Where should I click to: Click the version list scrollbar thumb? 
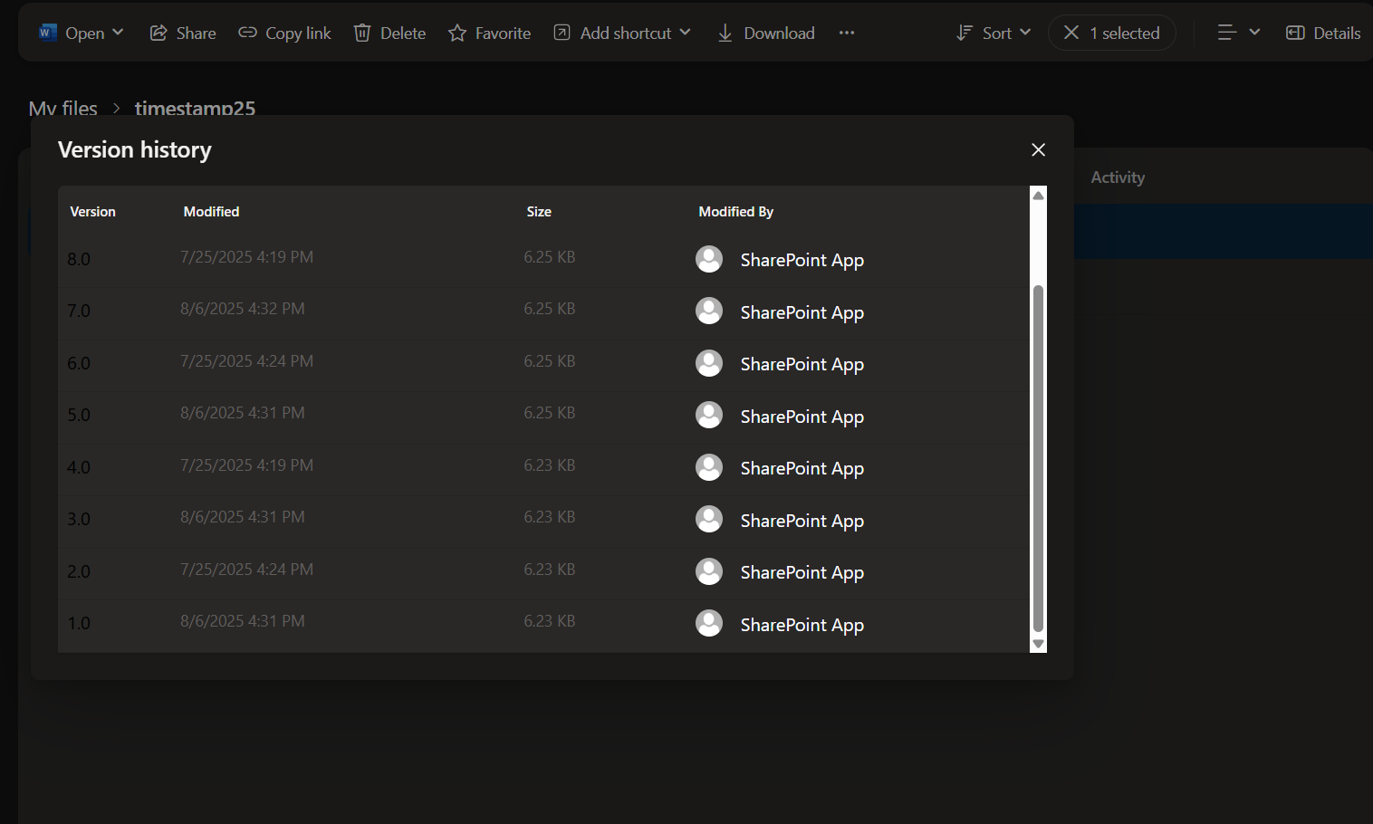tap(1039, 458)
